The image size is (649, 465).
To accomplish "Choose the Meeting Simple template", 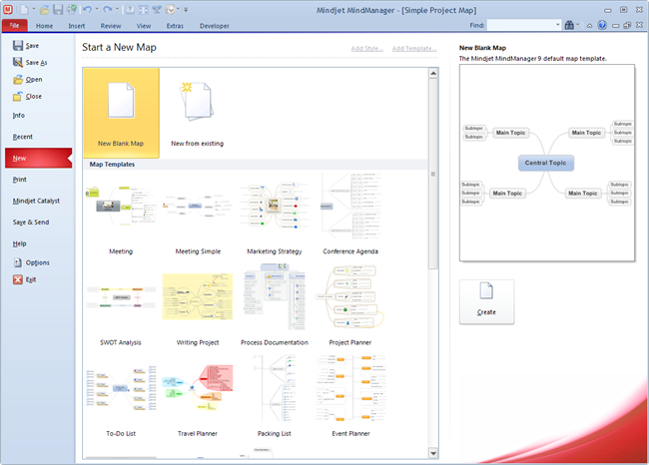I will pyautogui.click(x=198, y=215).
